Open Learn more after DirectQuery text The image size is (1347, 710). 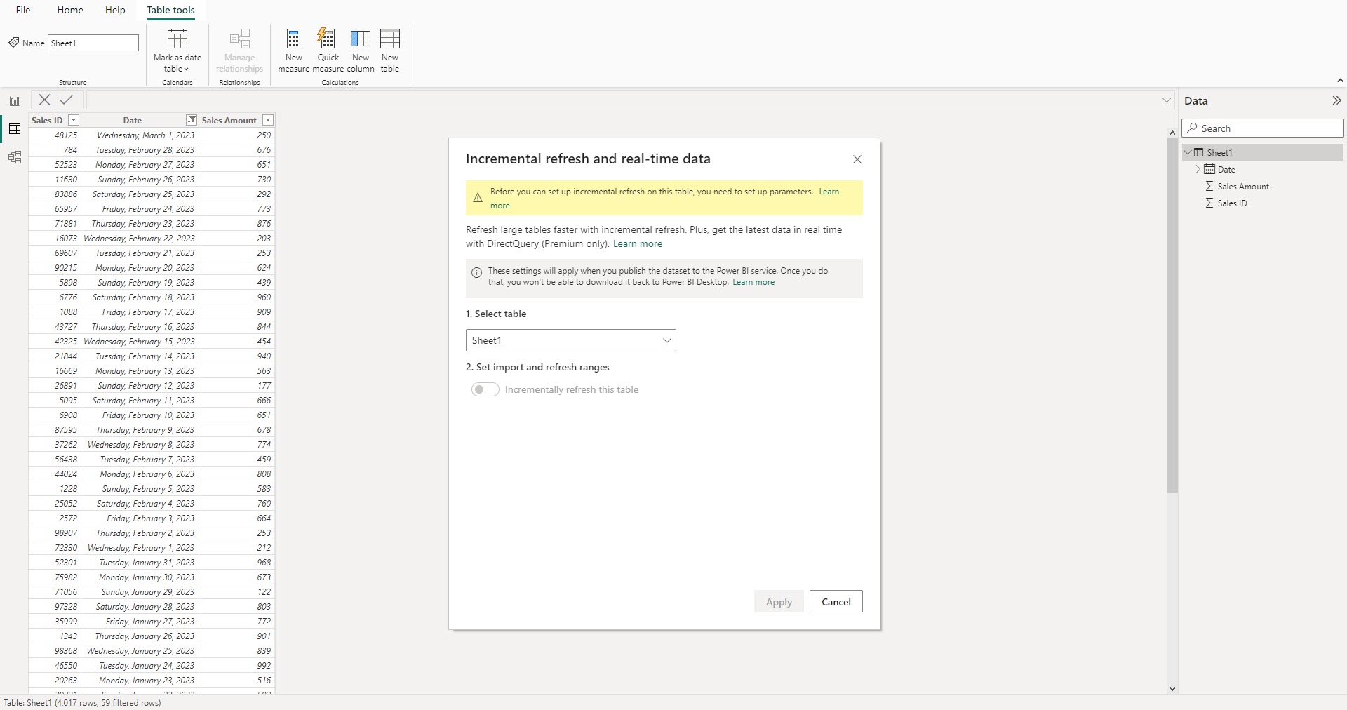click(x=637, y=243)
